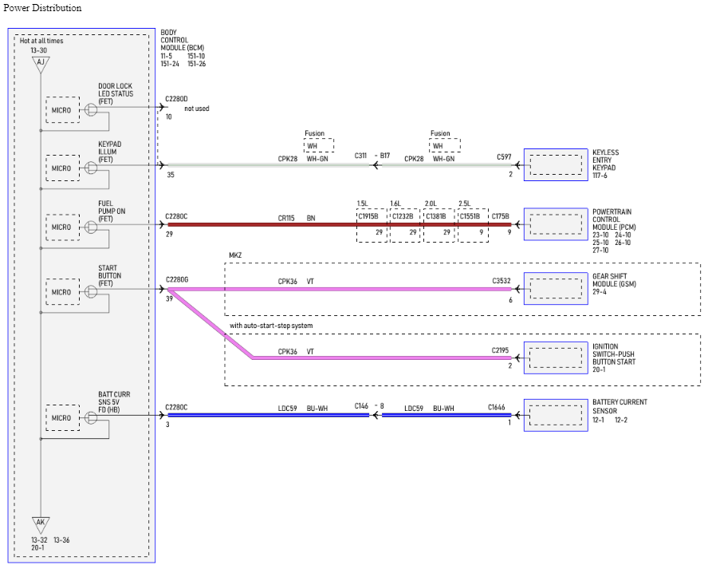Image resolution: width=708 pixels, height=565 pixels.
Task: Open page reference 13-36 below AK
Action: (x=61, y=539)
